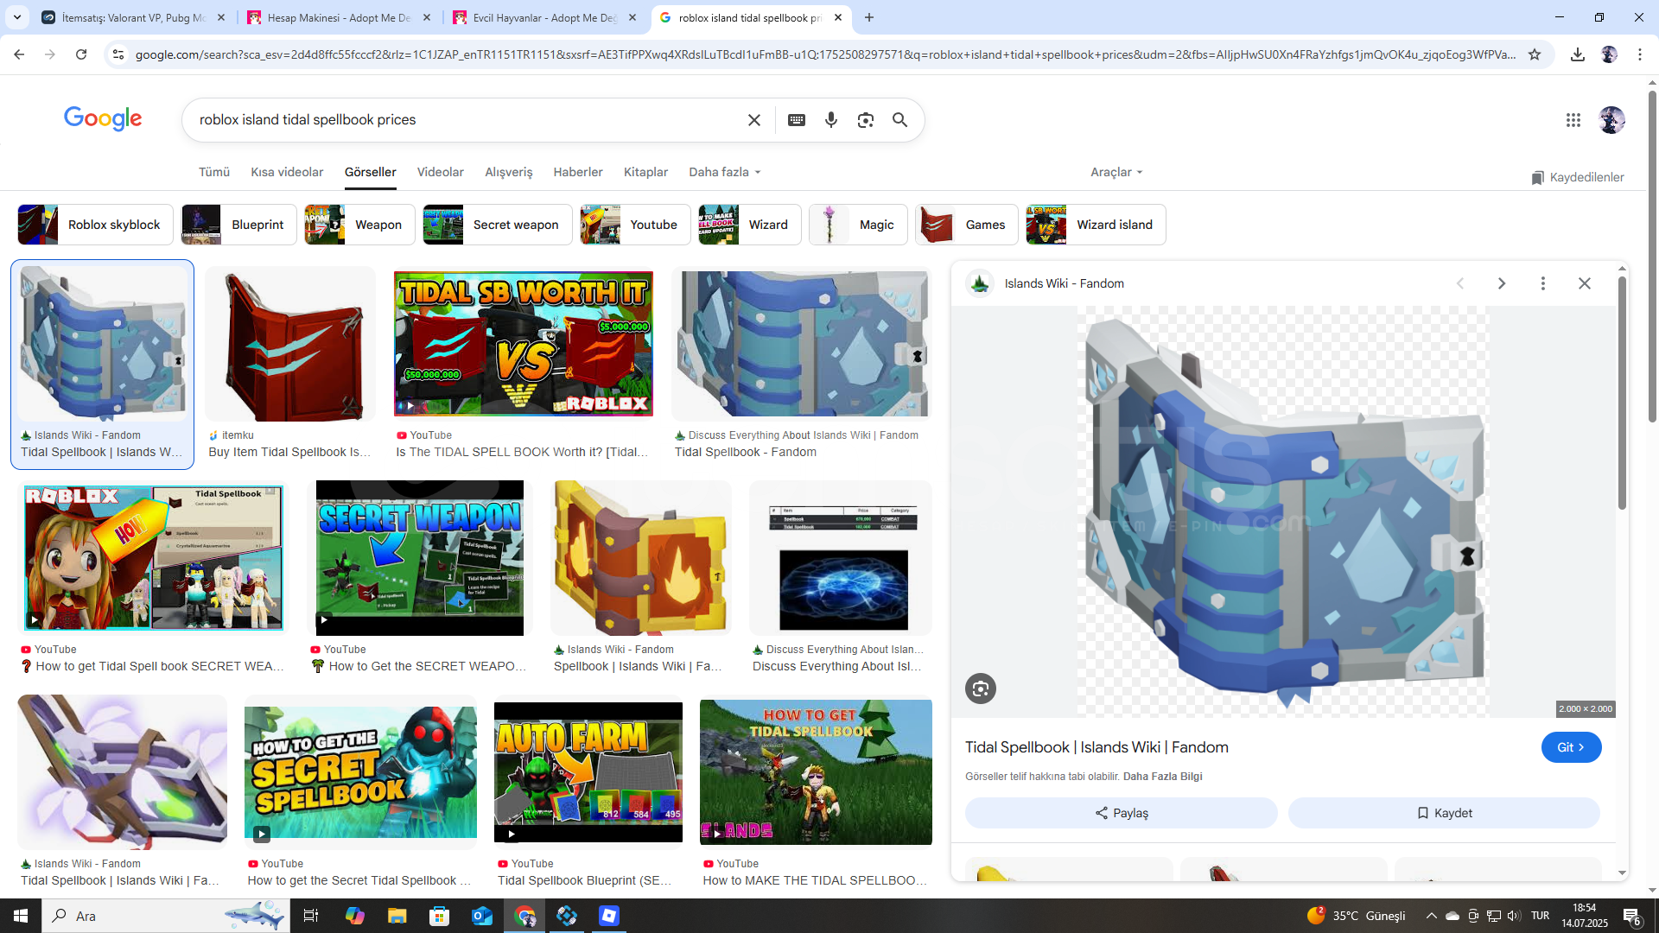Open TIDAL SB WORTH IT video thumbnail

(524, 344)
